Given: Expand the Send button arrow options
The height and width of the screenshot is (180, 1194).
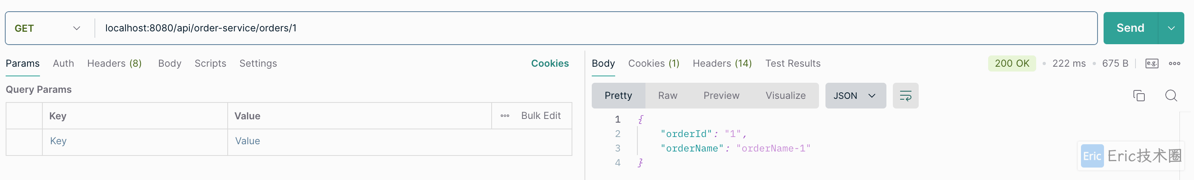Looking at the screenshot, I should [x=1171, y=28].
